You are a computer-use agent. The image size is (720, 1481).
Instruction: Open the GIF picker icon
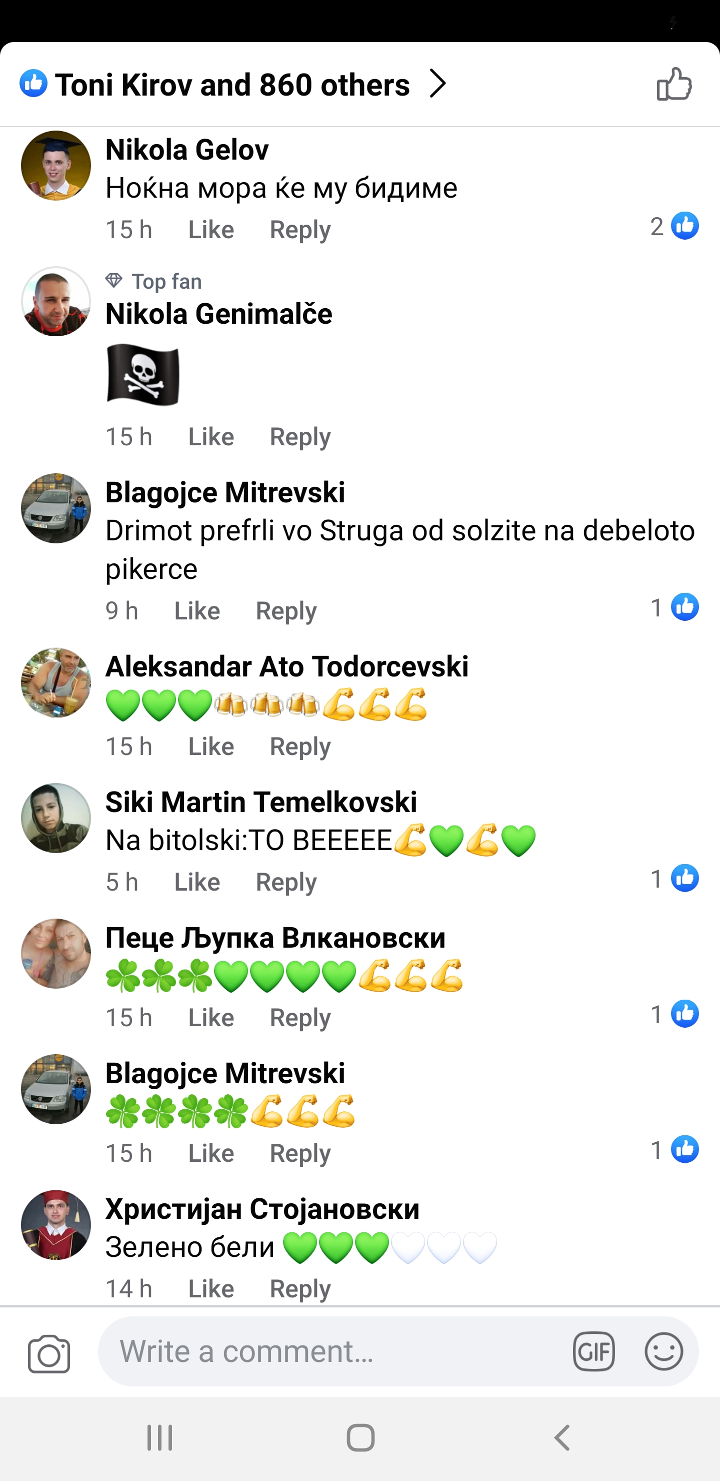[x=593, y=1351]
